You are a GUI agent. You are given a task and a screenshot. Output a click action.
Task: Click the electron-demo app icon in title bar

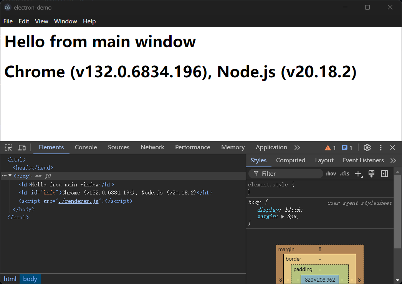[x=8, y=7]
